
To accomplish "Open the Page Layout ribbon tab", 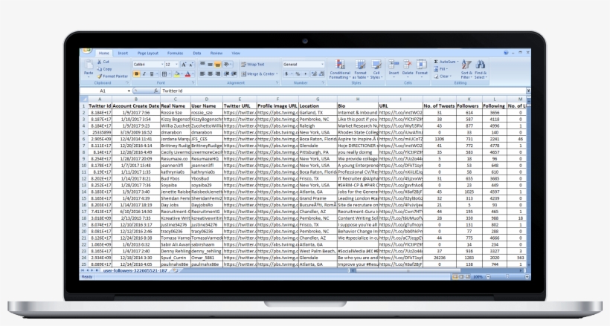I will click(148, 53).
